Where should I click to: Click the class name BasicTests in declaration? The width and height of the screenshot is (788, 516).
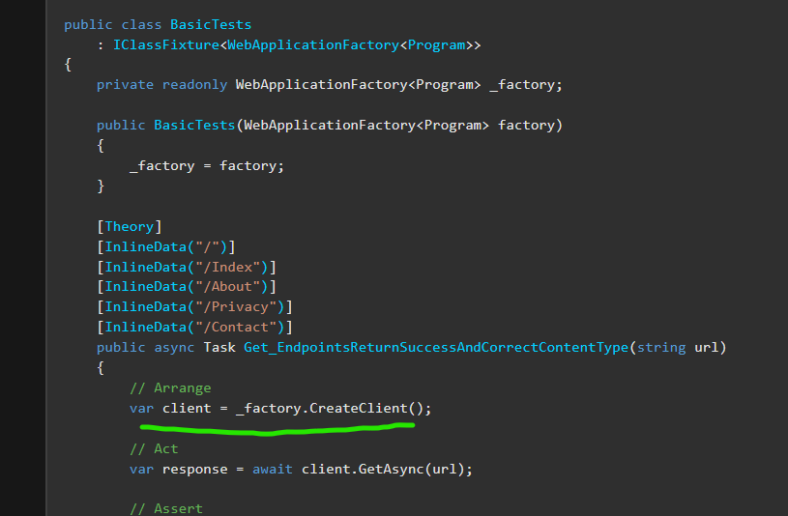[211, 24]
